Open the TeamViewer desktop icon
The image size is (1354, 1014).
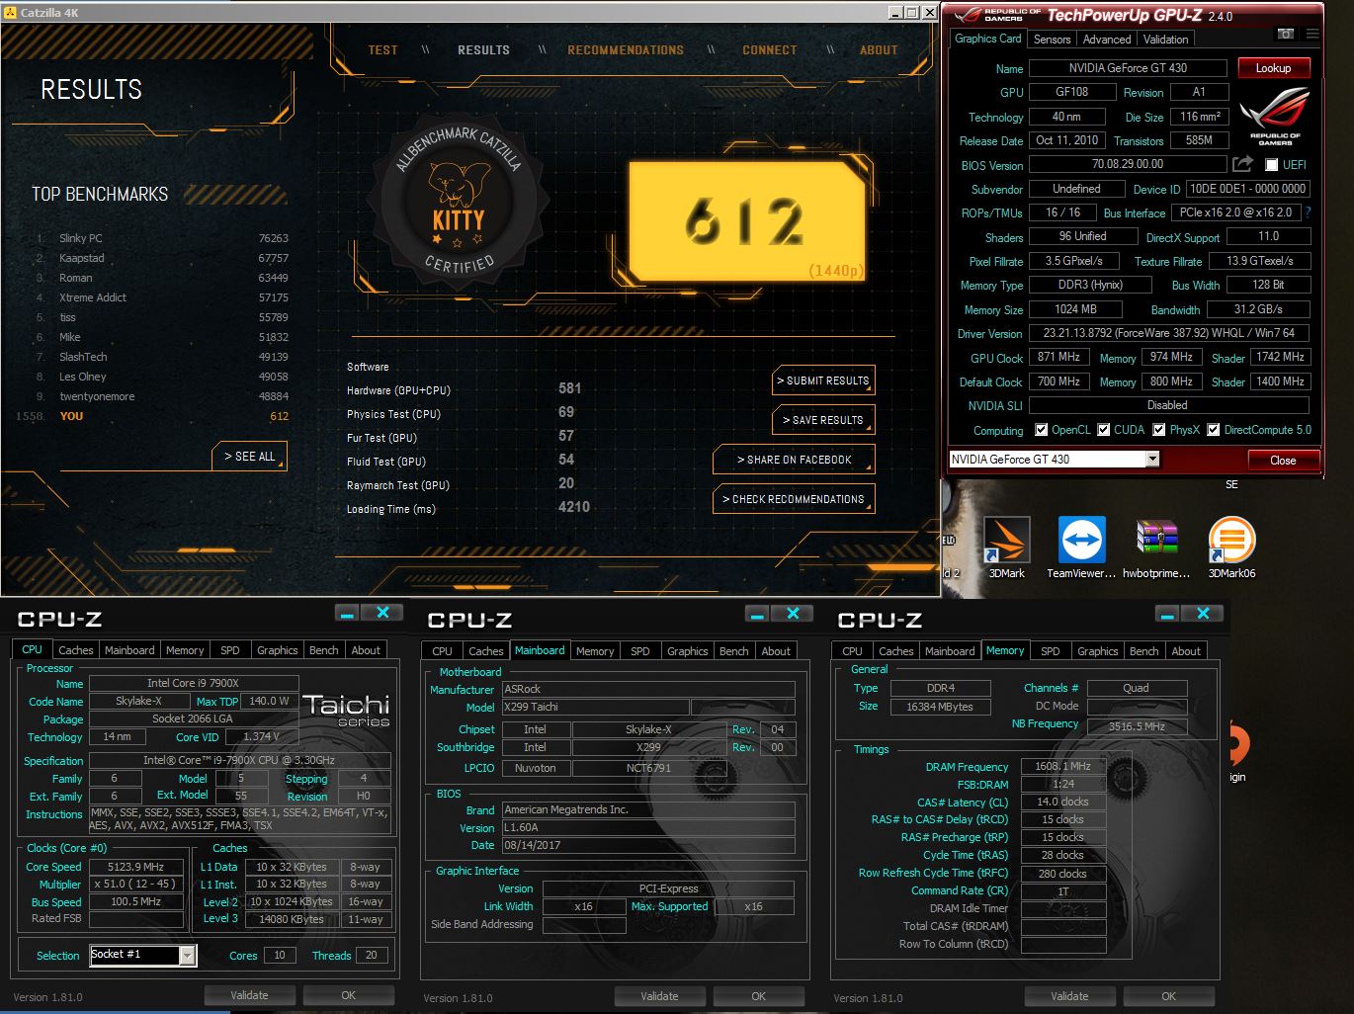(1081, 547)
